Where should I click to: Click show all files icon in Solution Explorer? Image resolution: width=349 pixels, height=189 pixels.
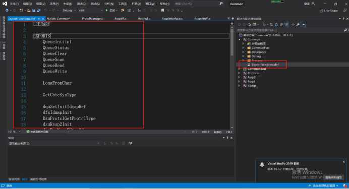(286, 25)
